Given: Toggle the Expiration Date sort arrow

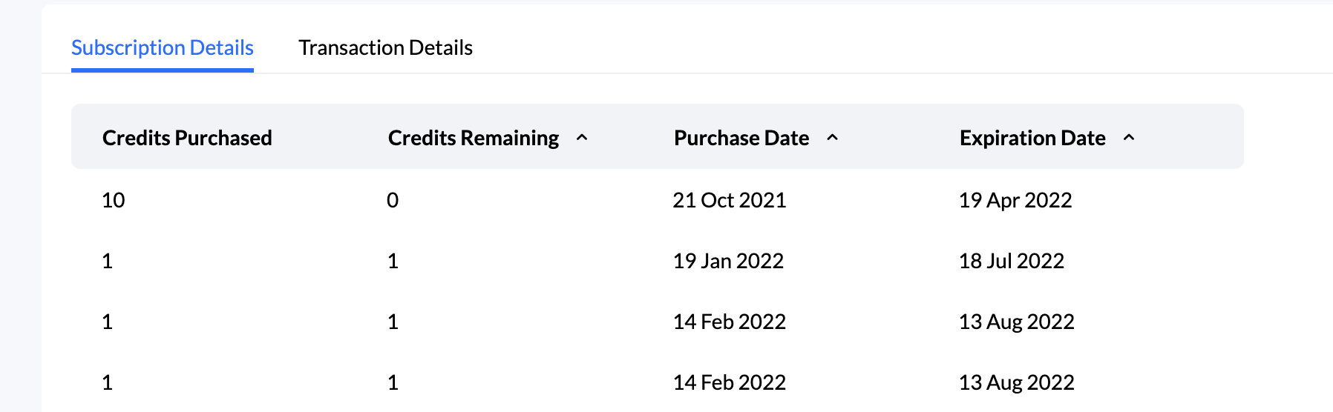Looking at the screenshot, I should (1129, 138).
